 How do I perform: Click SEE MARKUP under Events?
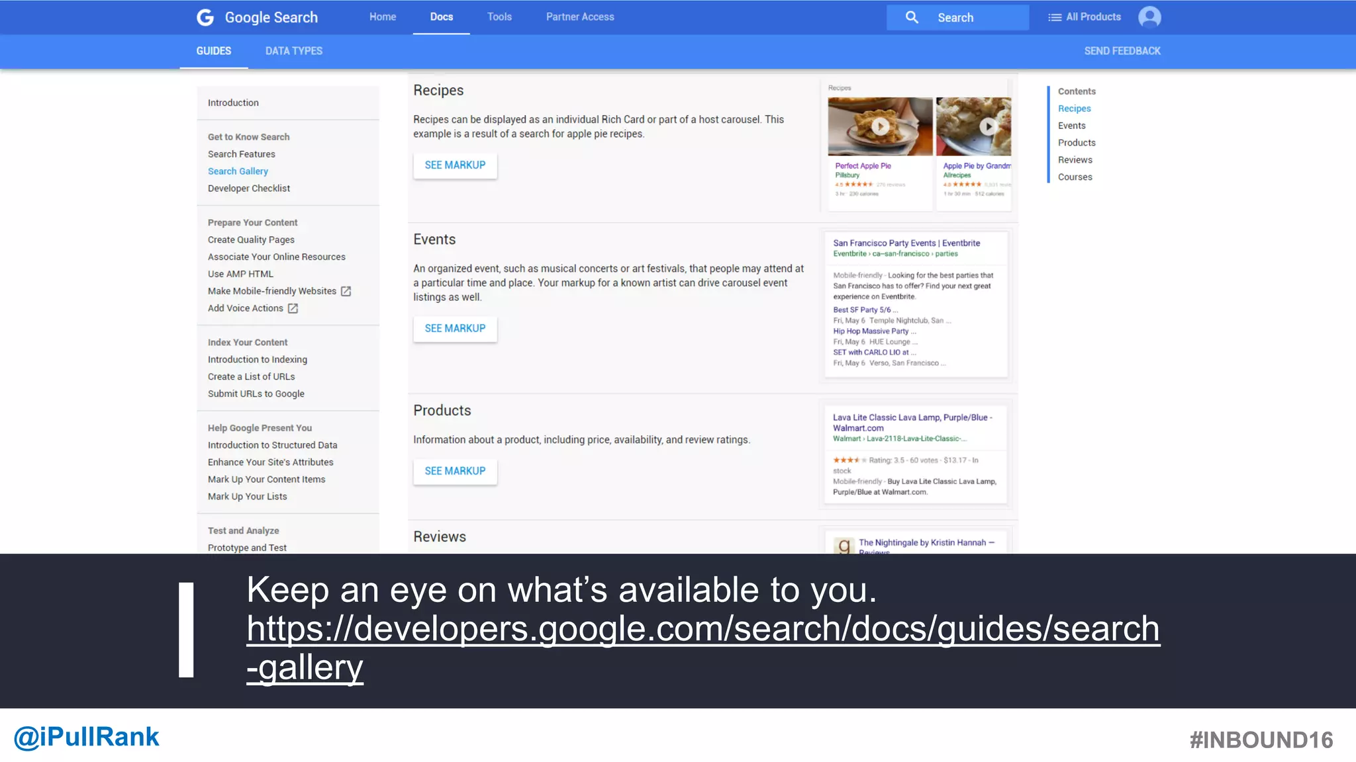tap(455, 329)
